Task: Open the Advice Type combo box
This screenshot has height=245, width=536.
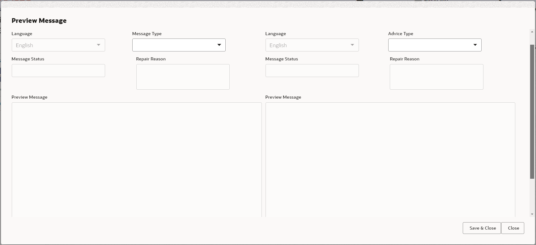Action: click(x=435, y=45)
